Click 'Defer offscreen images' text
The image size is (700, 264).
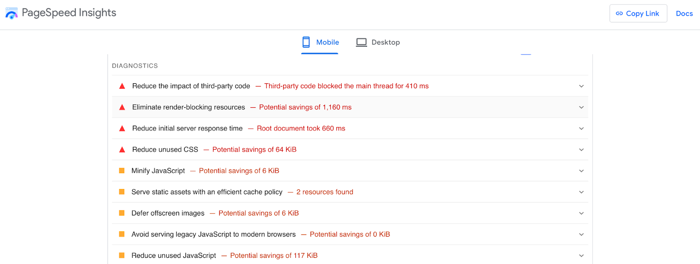[x=168, y=213]
